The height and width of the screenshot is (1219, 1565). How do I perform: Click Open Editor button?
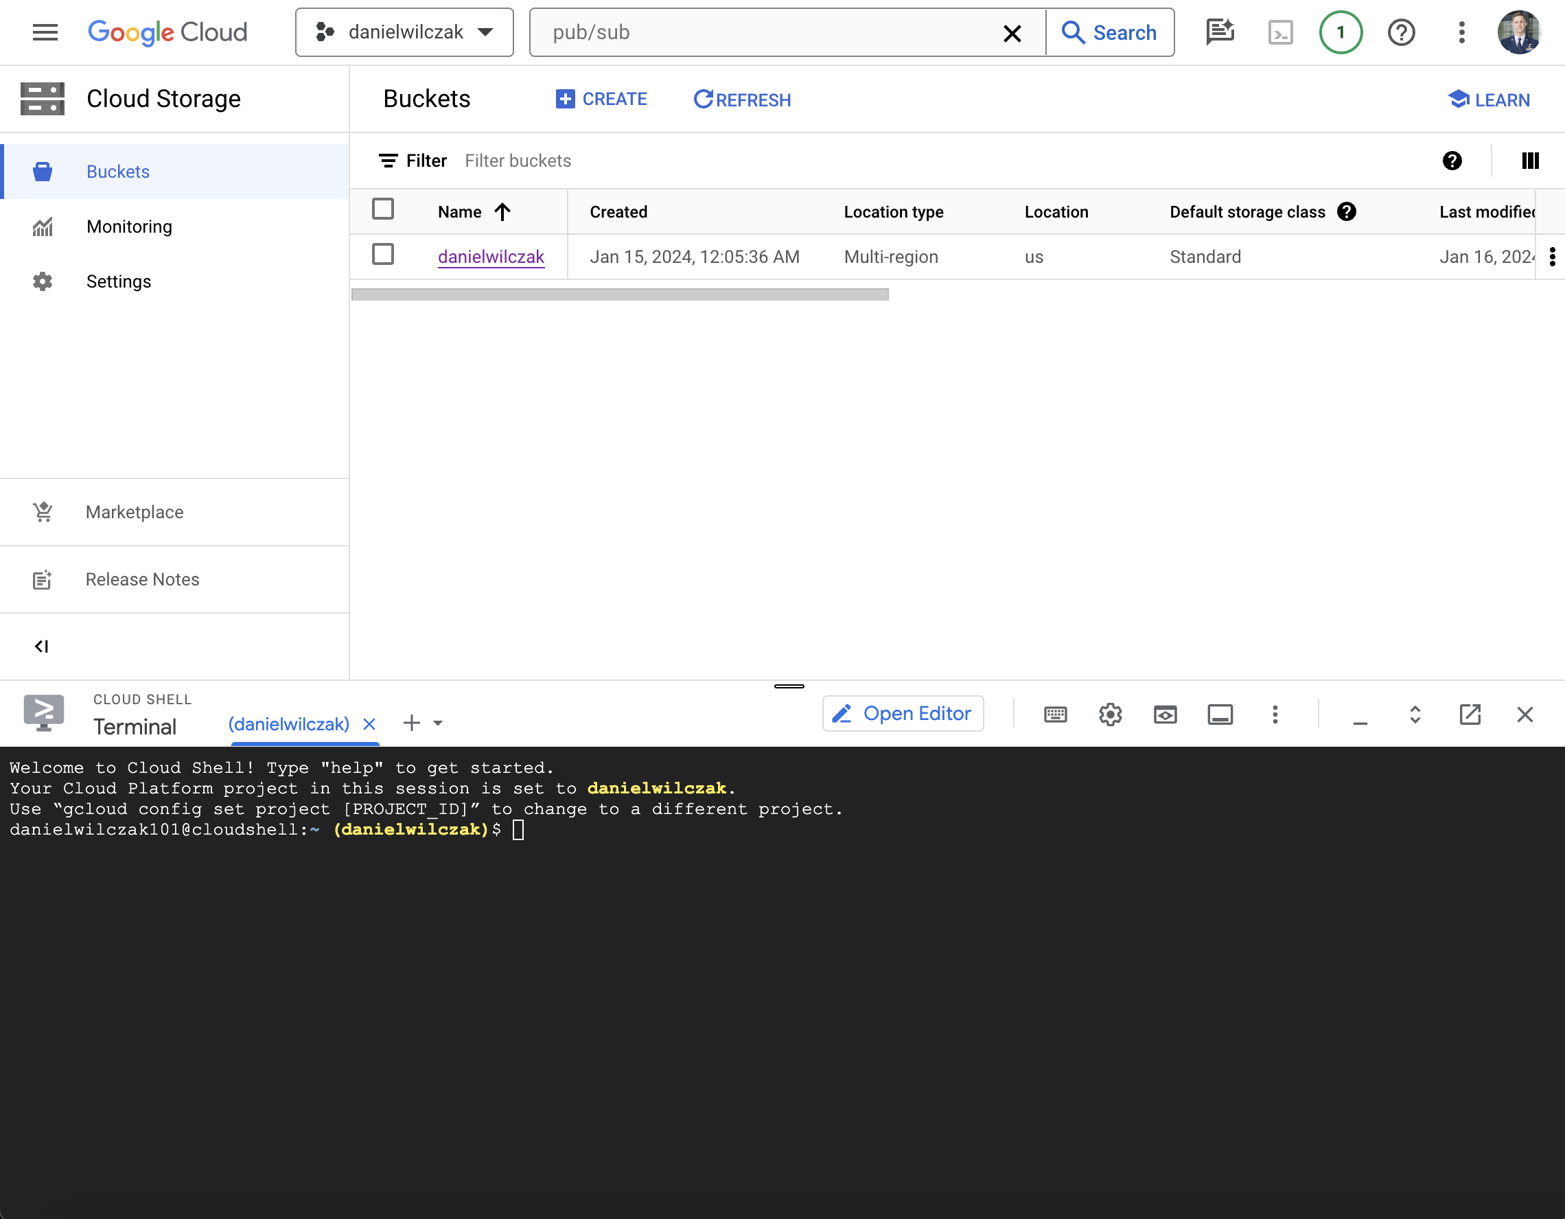(x=903, y=714)
